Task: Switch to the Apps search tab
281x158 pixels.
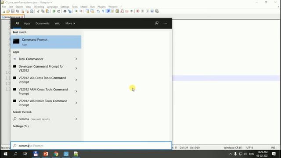Action: point(27,23)
